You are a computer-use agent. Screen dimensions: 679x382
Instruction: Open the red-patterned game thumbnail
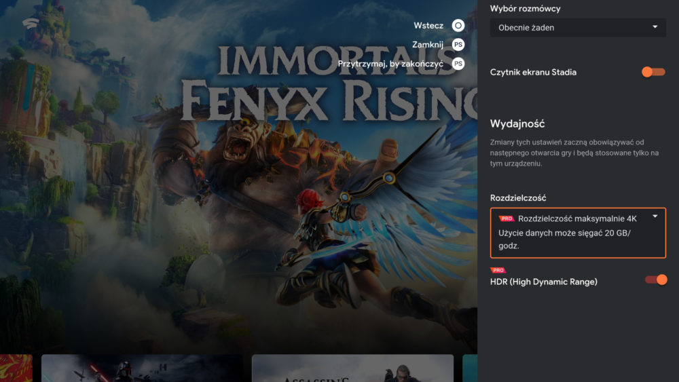16,368
